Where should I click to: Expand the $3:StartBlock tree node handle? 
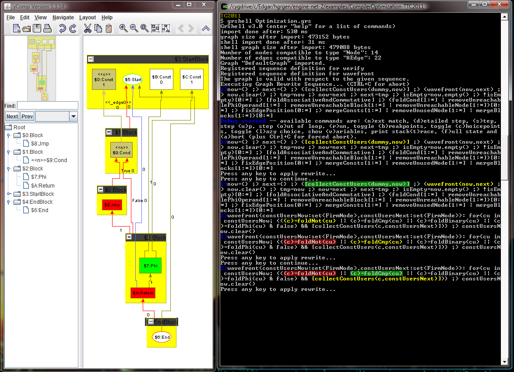(x=8, y=194)
